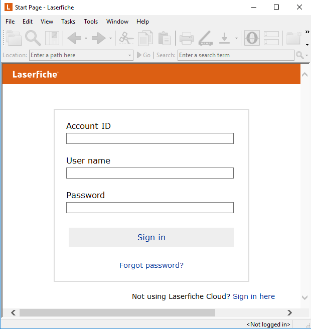The image size is (311, 329).
Task: Click the horizontal scrollbar thumb
Action: [x=117, y=312]
